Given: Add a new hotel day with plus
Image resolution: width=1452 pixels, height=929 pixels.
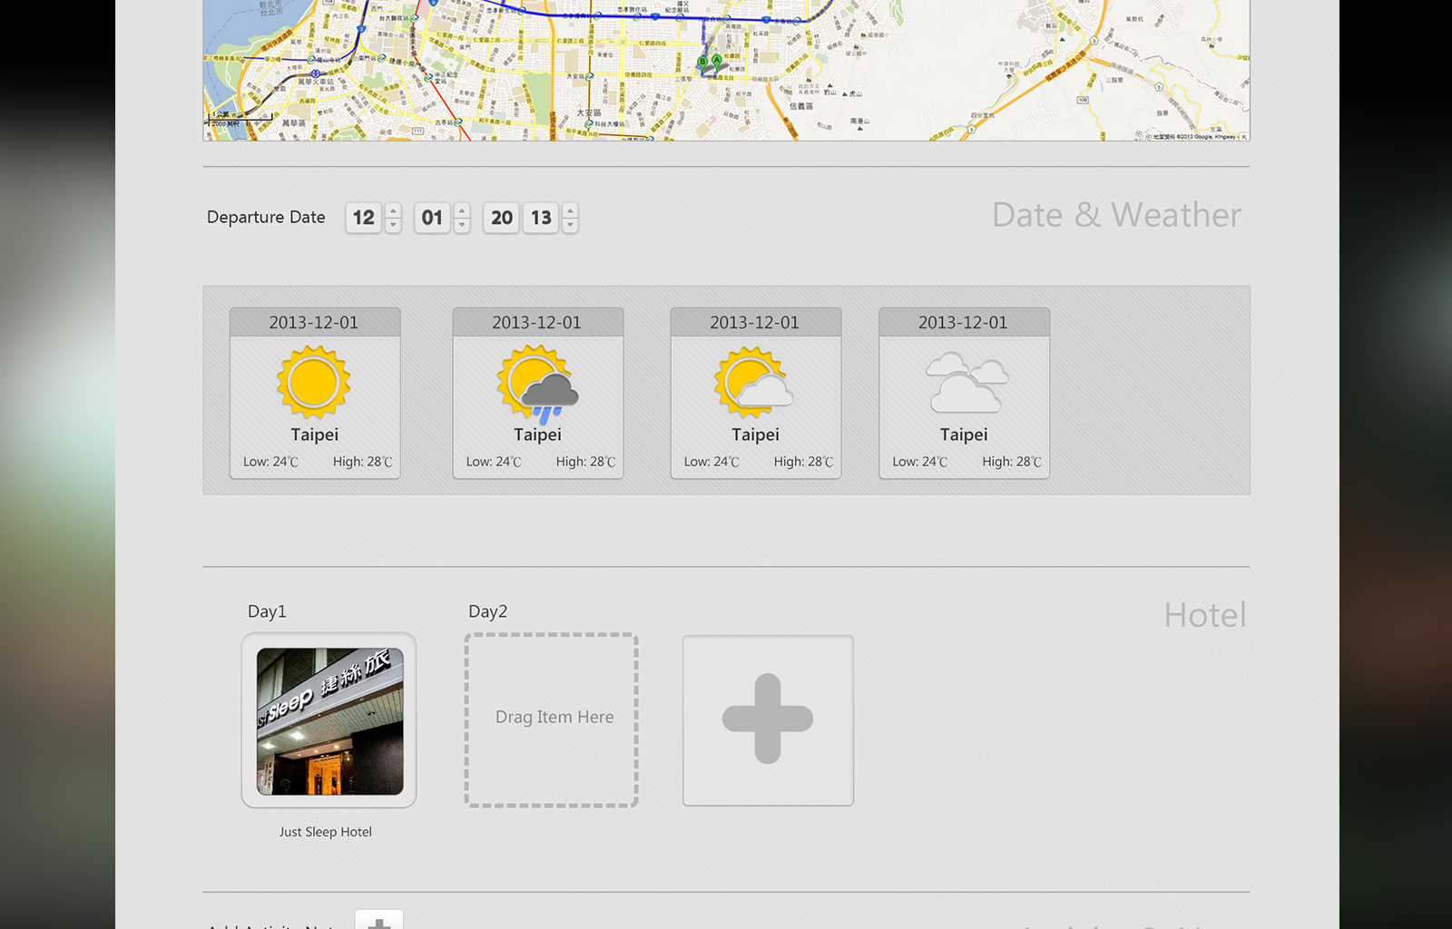Looking at the screenshot, I should [768, 719].
